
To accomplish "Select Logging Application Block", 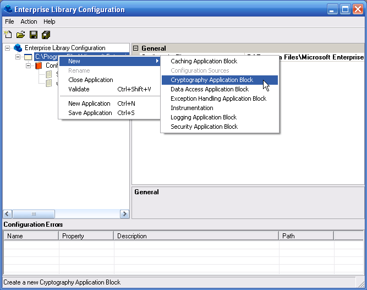I will coord(220,117).
